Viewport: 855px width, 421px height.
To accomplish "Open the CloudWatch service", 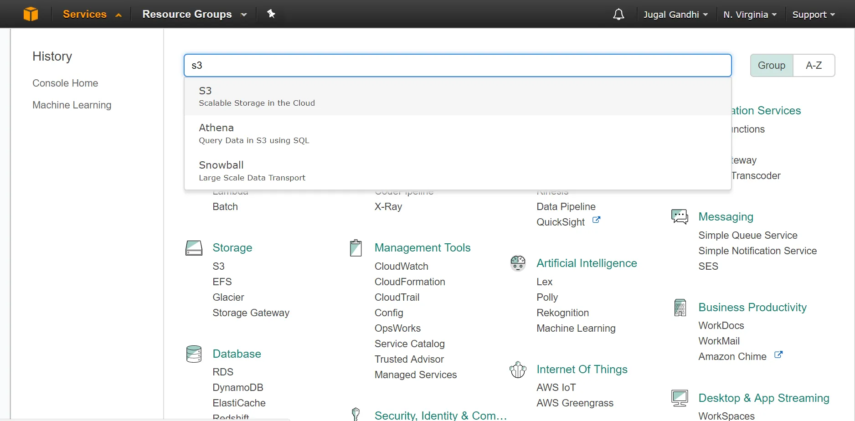I will pyautogui.click(x=402, y=267).
